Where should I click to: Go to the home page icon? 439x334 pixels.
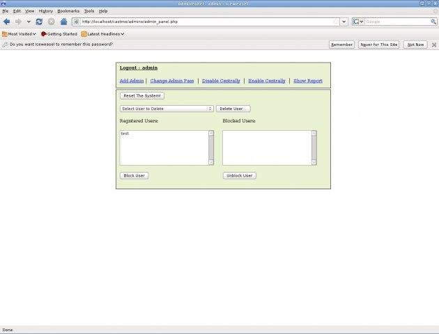tap(64, 22)
